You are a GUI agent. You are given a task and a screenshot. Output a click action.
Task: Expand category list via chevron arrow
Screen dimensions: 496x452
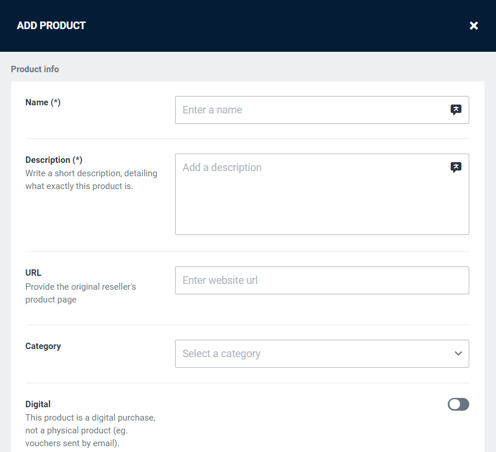[x=458, y=354]
